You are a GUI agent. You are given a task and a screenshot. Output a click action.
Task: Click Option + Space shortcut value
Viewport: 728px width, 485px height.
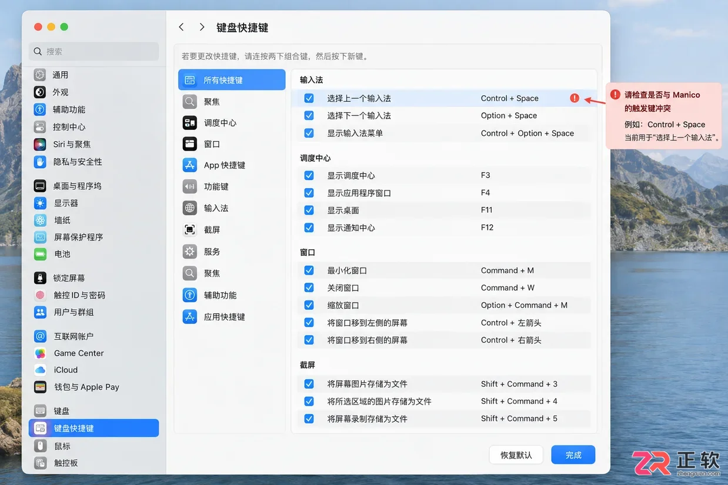coord(509,116)
